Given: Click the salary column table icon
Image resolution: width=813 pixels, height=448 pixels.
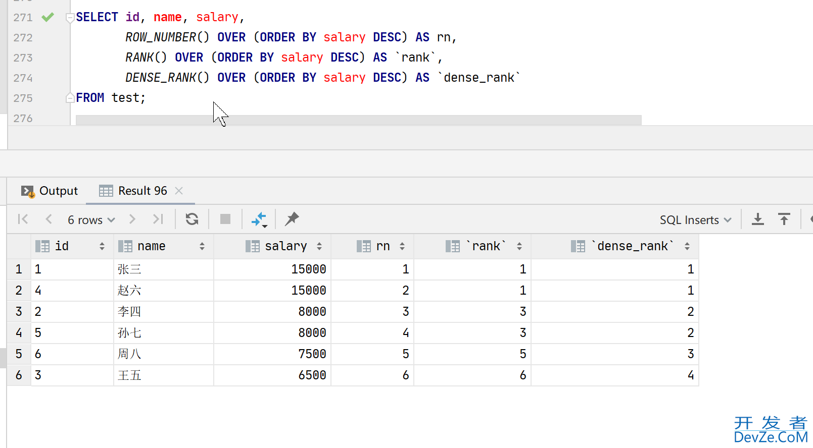Looking at the screenshot, I should pyautogui.click(x=253, y=246).
